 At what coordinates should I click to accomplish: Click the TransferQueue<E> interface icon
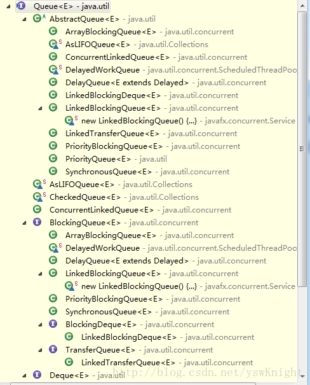point(53,349)
